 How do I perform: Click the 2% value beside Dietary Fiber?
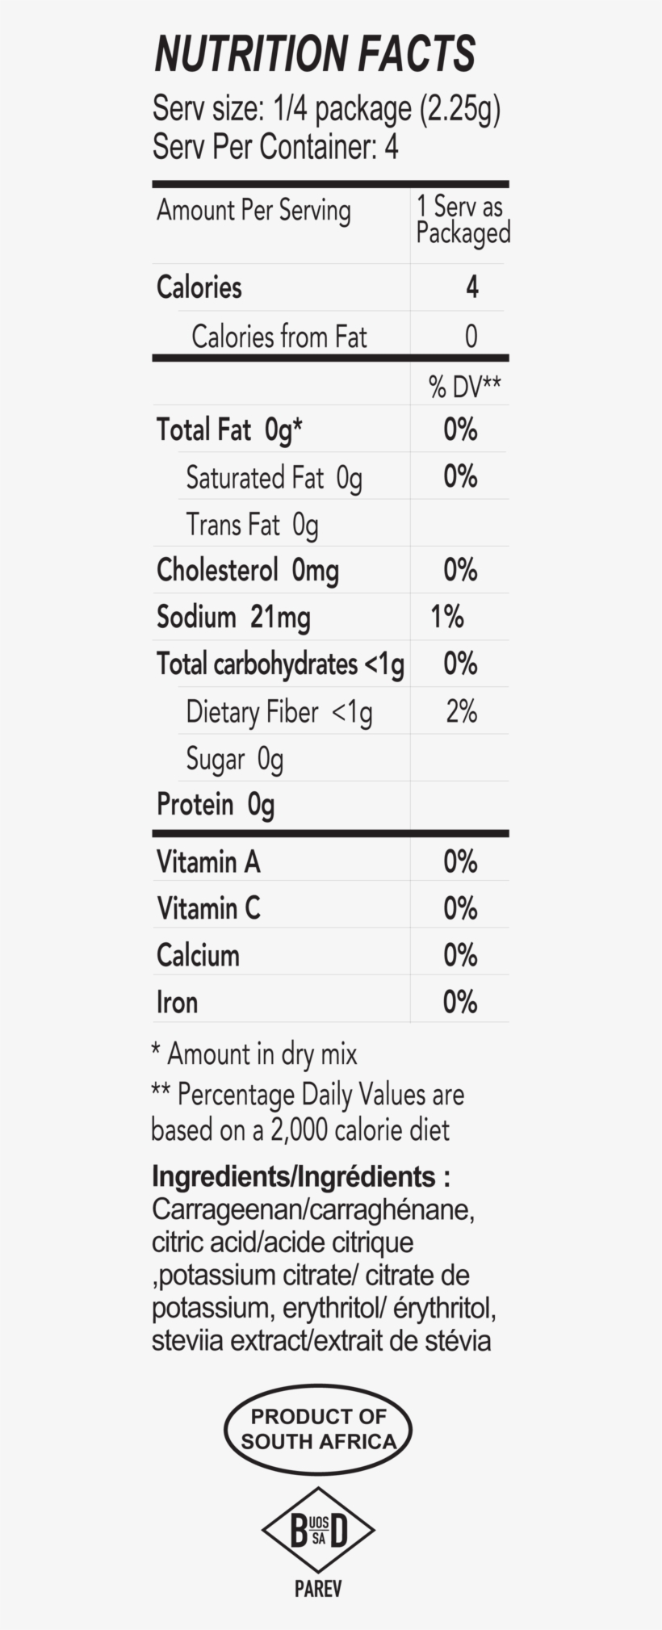tap(461, 711)
